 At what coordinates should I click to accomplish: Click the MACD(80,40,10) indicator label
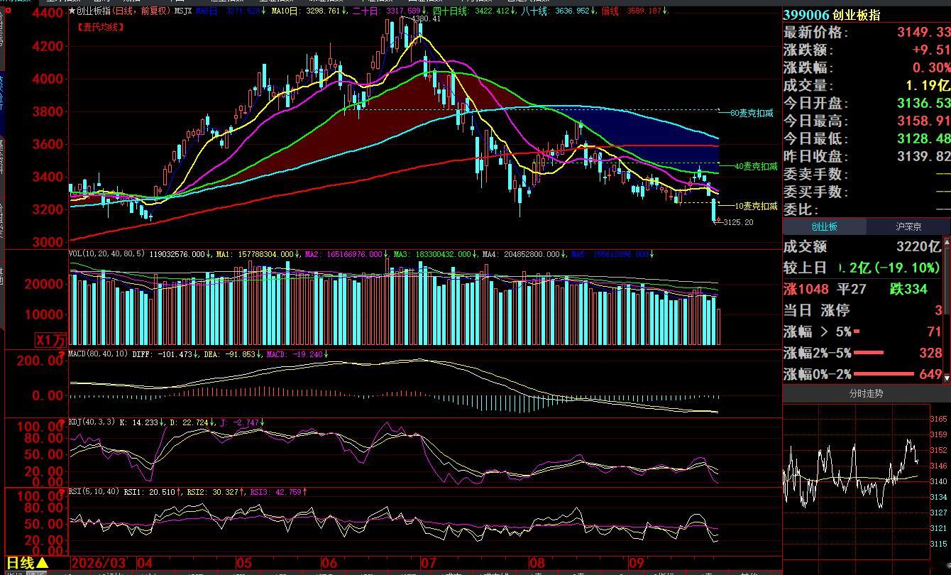99,354
